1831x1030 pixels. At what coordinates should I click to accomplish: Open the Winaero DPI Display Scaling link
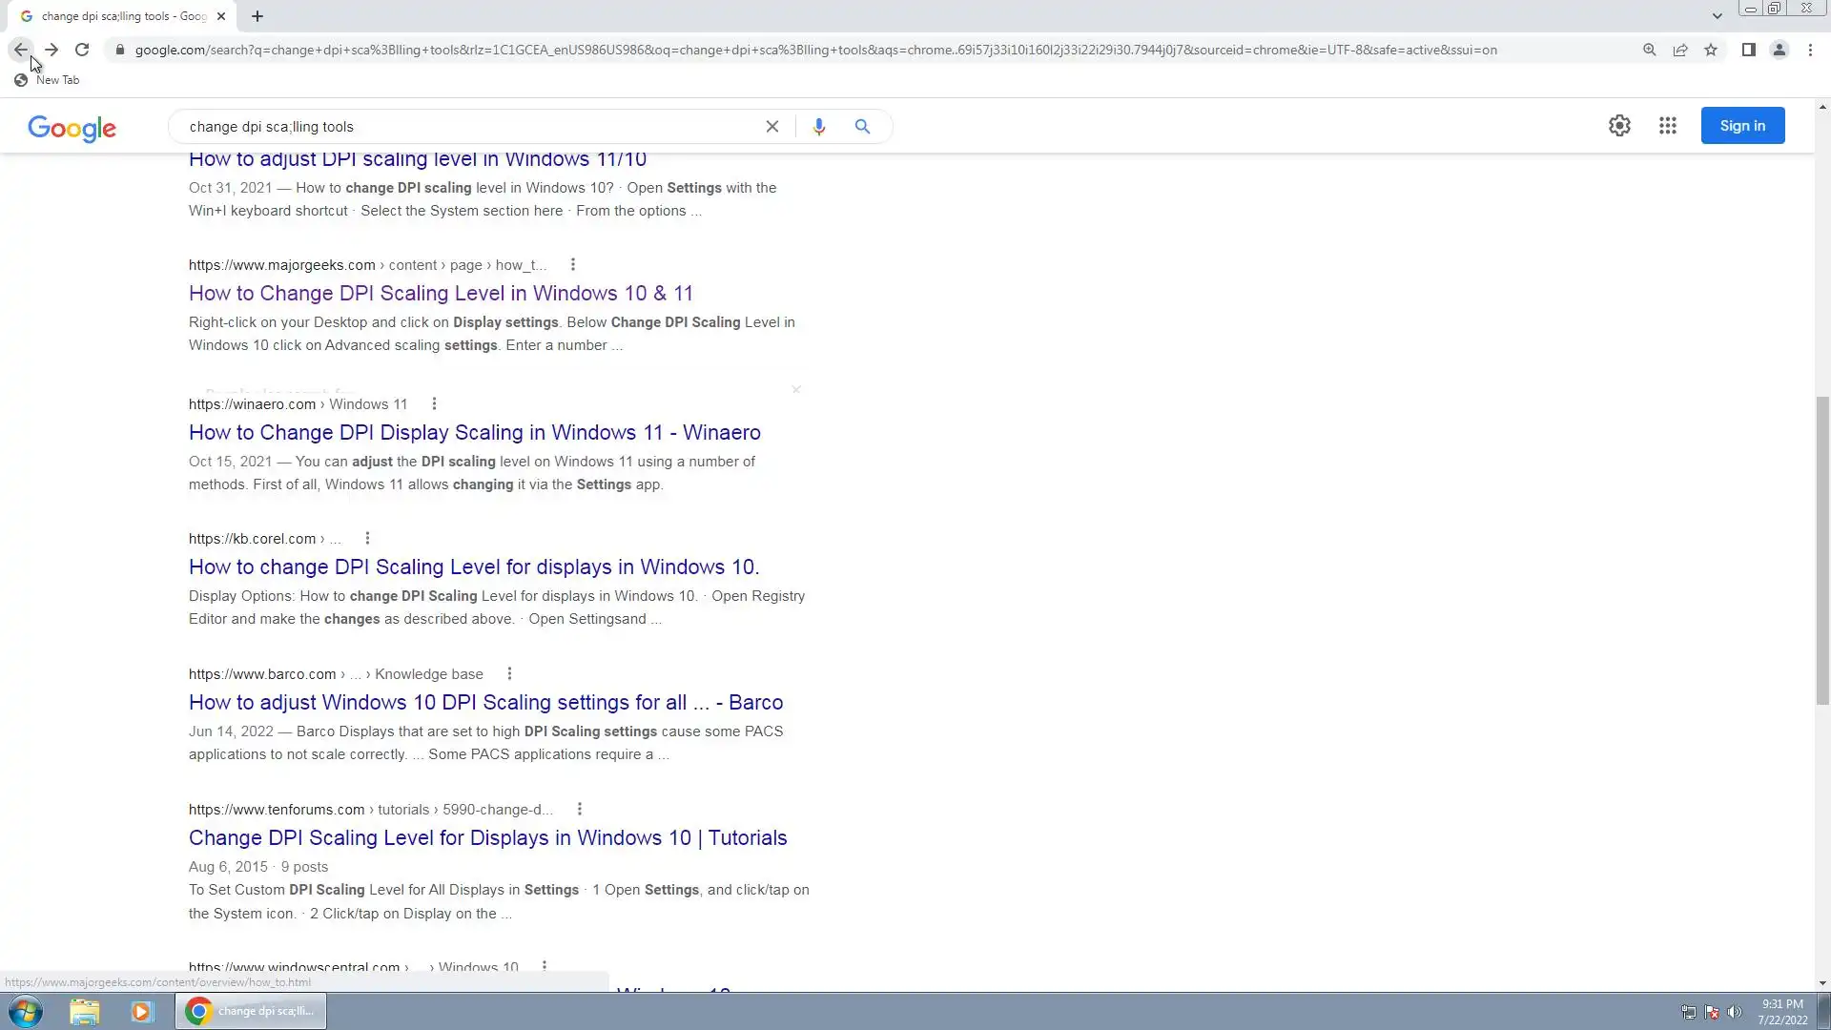[474, 433]
